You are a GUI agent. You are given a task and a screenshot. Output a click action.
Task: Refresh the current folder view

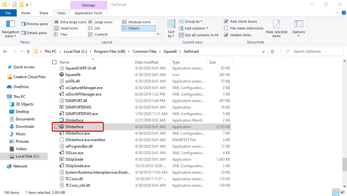tap(273, 51)
